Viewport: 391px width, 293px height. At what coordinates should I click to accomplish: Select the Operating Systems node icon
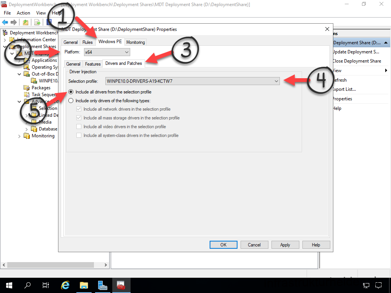coord(27,67)
